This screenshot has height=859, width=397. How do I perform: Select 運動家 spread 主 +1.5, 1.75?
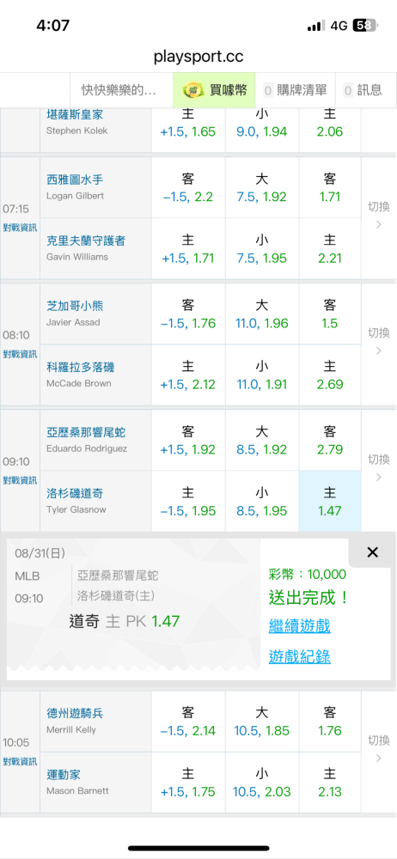[x=188, y=783]
